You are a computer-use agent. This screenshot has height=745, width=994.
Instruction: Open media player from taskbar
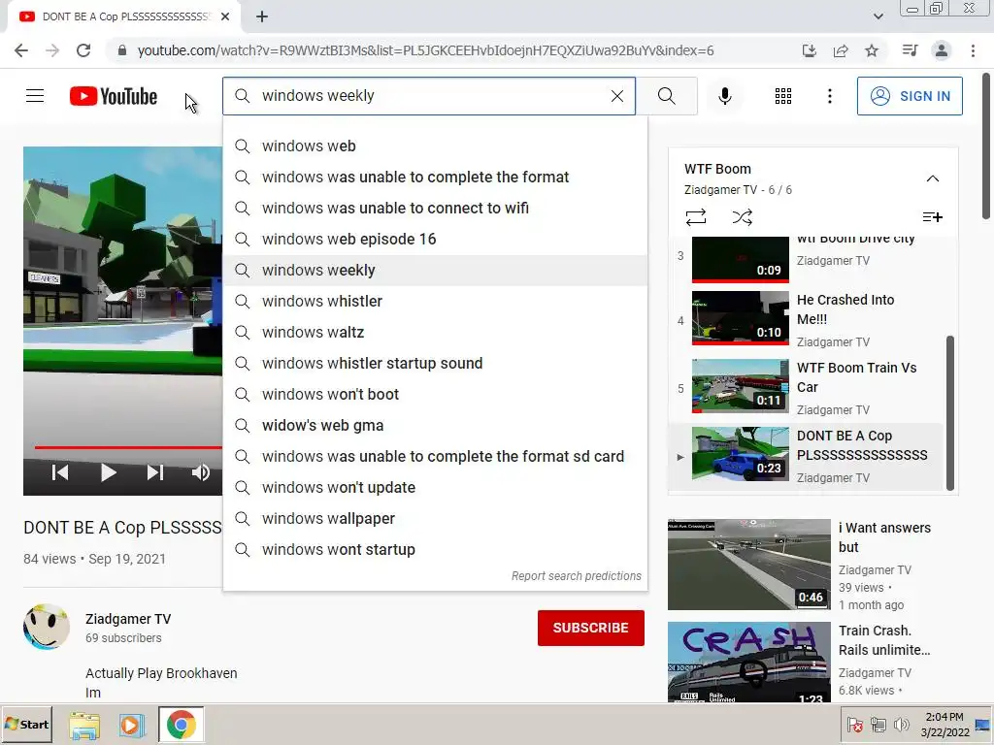coord(132,726)
